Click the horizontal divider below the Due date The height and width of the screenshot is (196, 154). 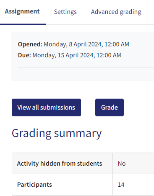[x=86, y=67]
